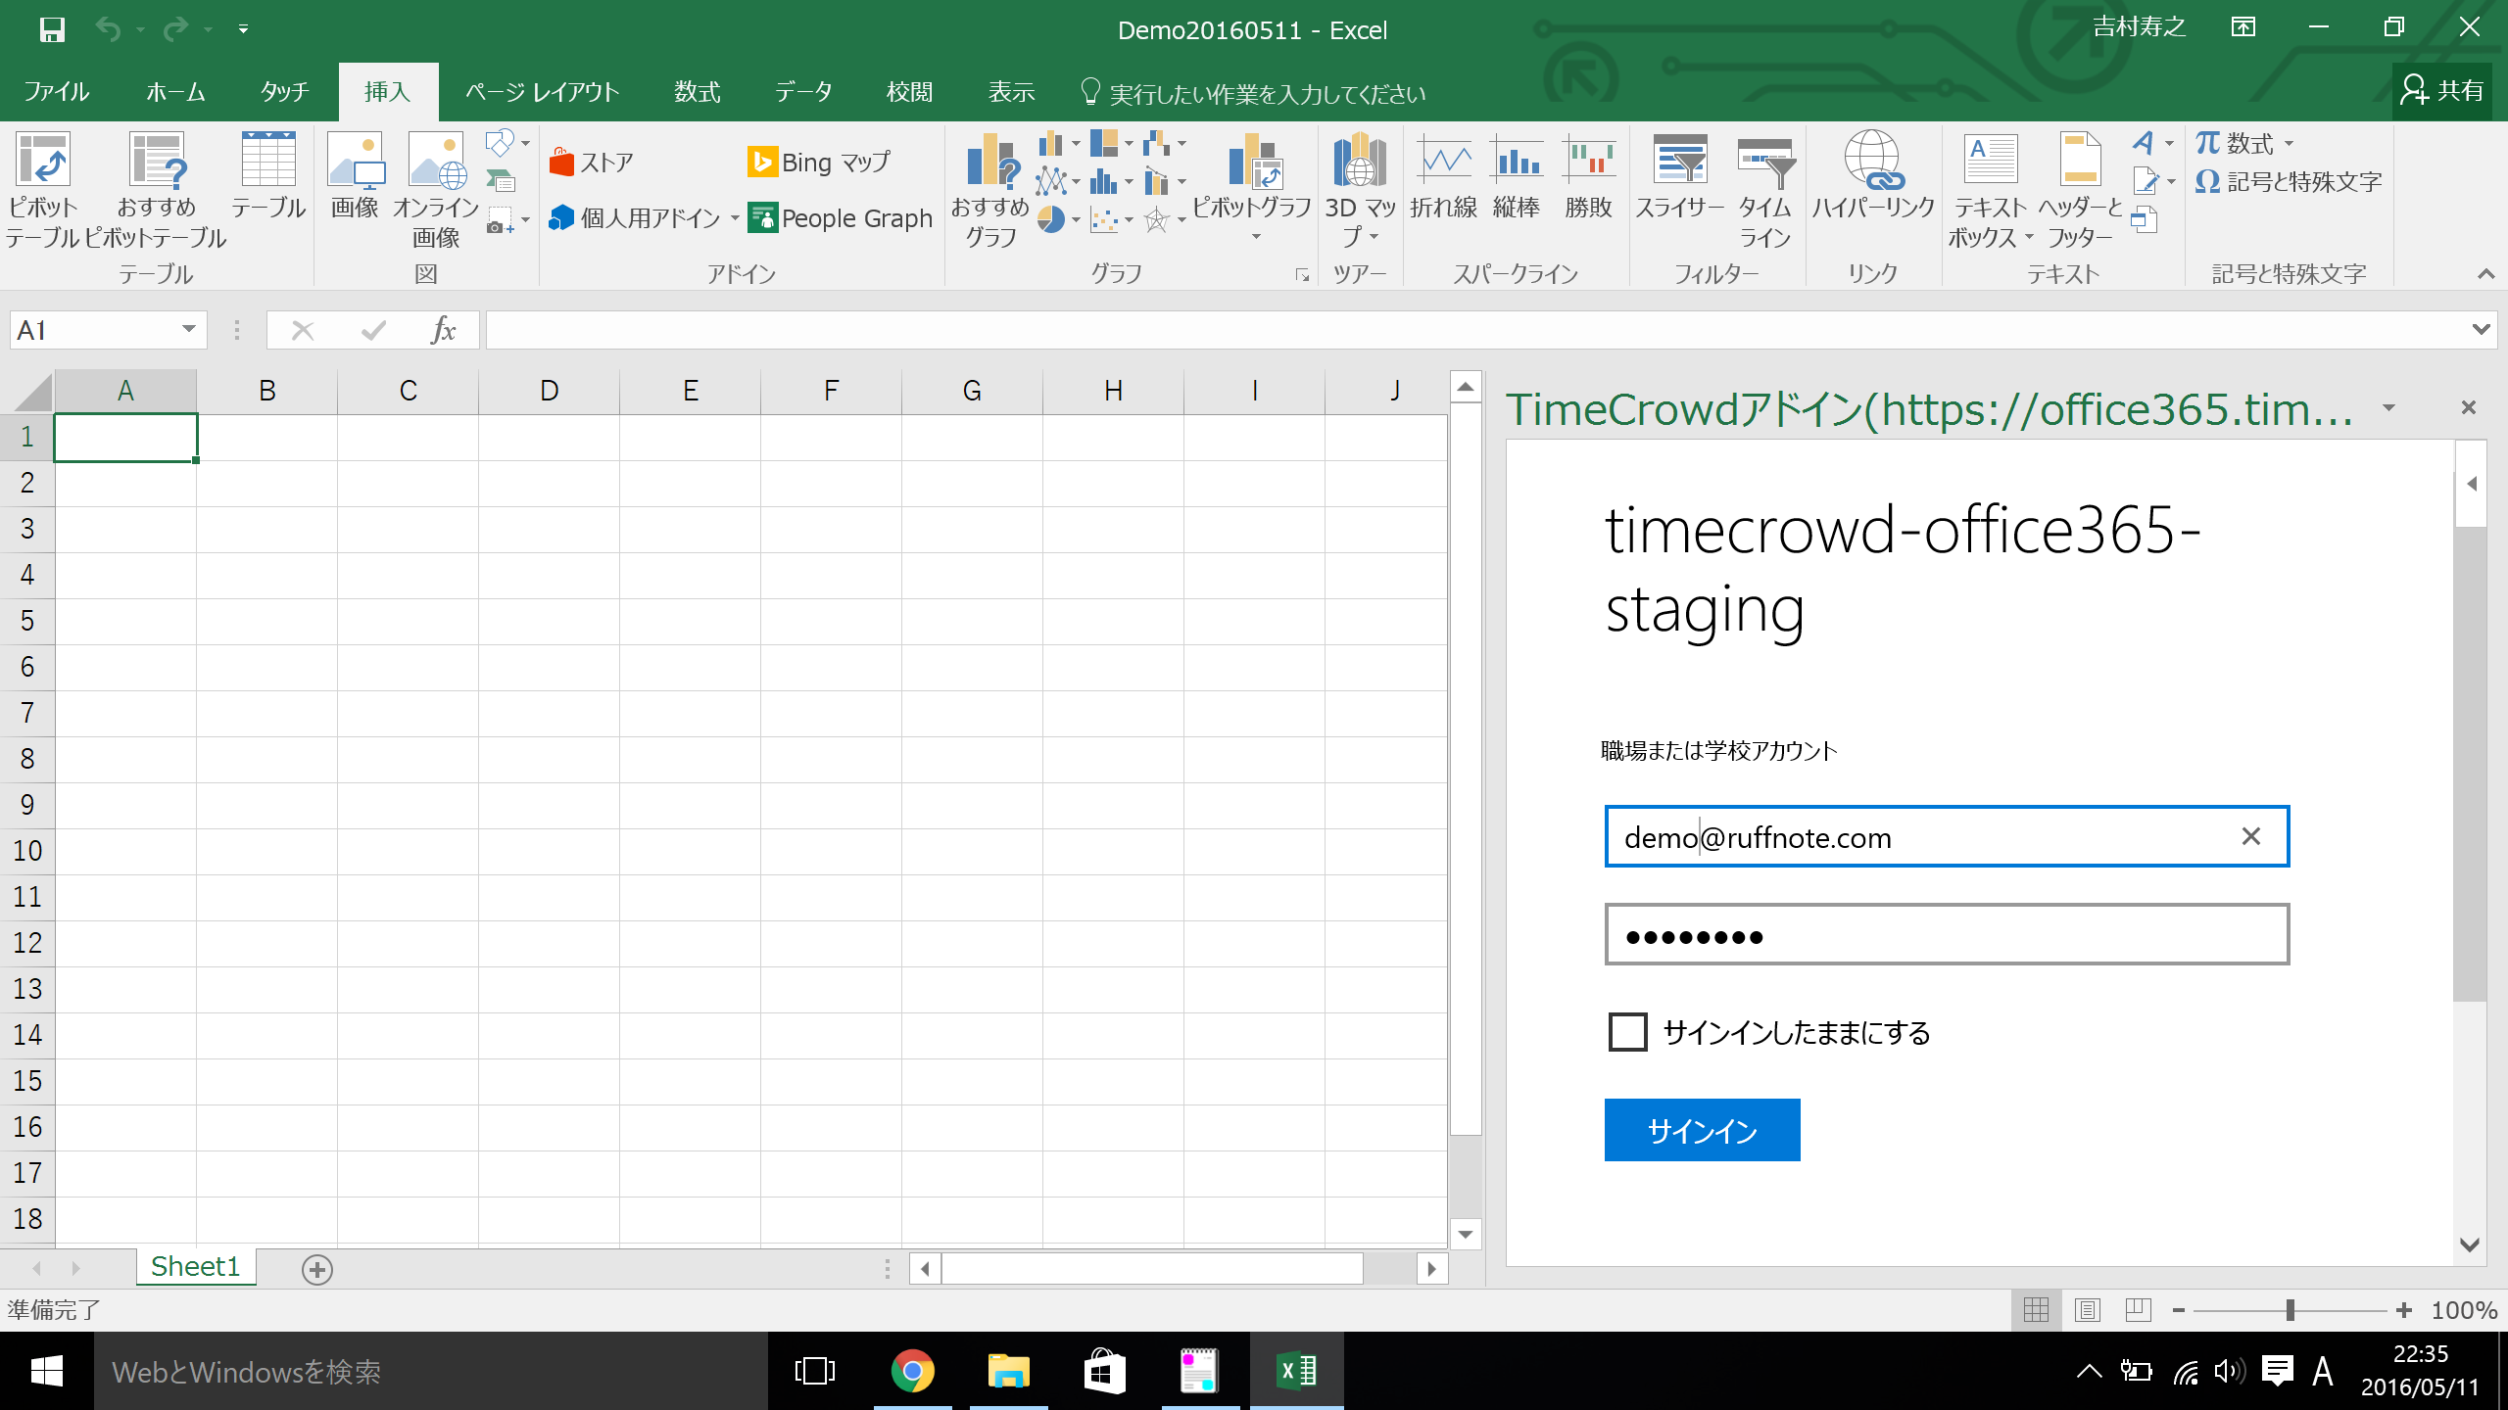Switch to the データ tab
The width and height of the screenshot is (2508, 1410).
point(803,92)
